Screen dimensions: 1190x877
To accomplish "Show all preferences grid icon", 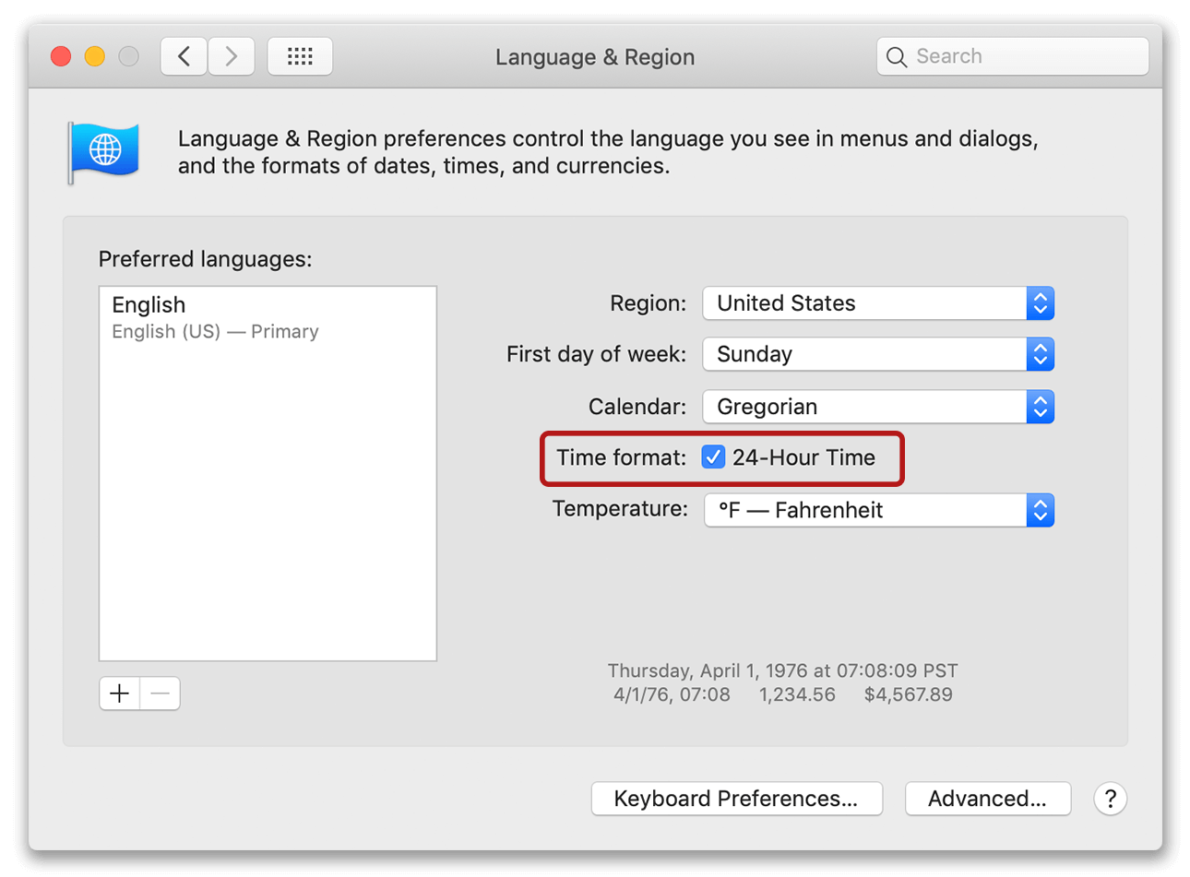I will (300, 56).
